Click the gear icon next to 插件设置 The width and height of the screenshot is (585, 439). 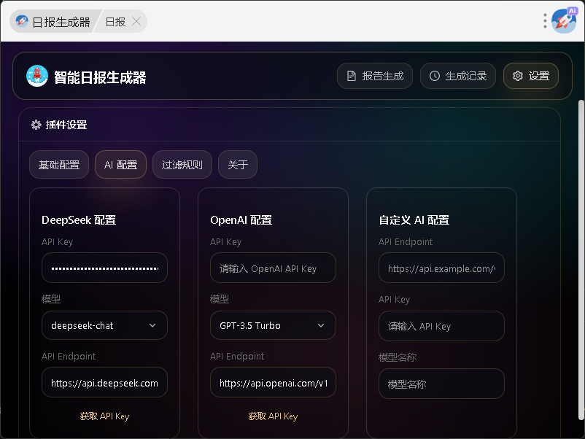click(36, 125)
